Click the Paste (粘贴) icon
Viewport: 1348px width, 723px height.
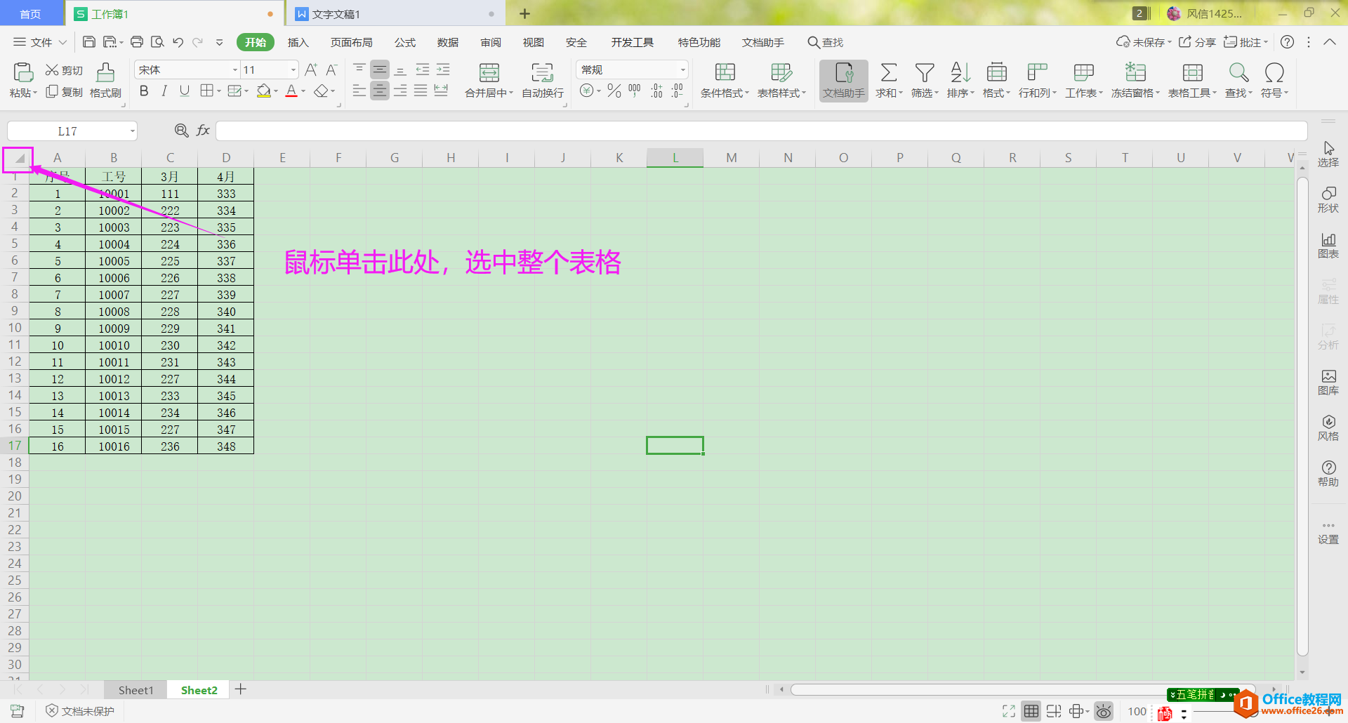coord(23,72)
